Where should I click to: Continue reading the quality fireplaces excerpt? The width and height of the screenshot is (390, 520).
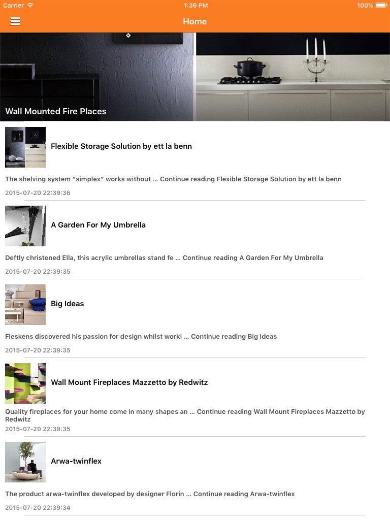point(185,415)
